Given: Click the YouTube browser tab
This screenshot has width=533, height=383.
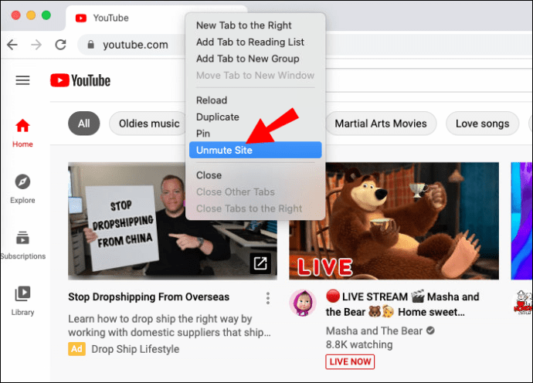Looking at the screenshot, I should click(125, 18).
